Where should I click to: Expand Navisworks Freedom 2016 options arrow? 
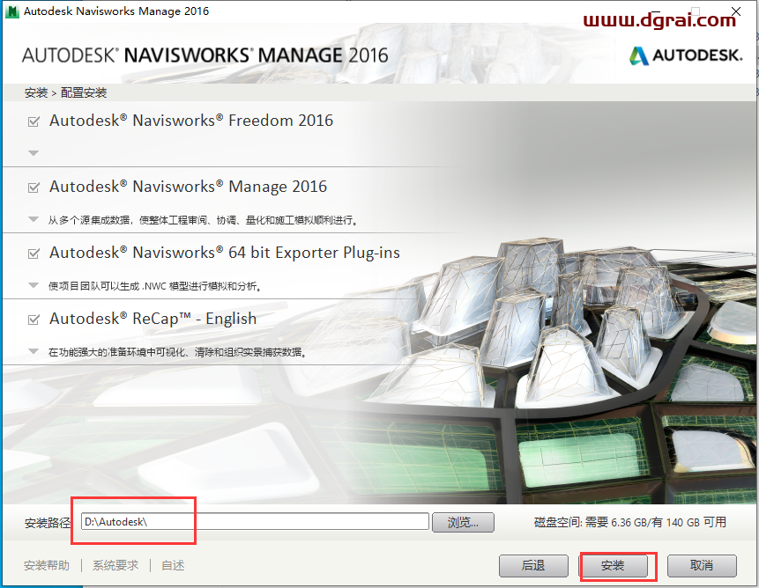pos(33,153)
